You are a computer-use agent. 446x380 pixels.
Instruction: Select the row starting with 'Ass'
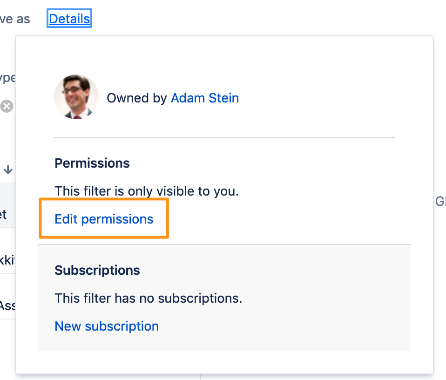click(x=7, y=296)
